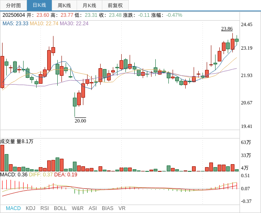Click the MA30: 22.24 legend

(74, 24)
